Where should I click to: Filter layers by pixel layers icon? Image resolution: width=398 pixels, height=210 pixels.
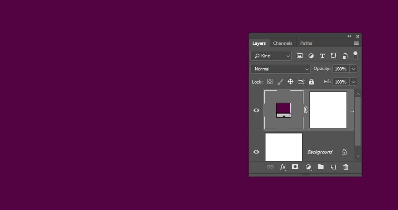click(300, 56)
